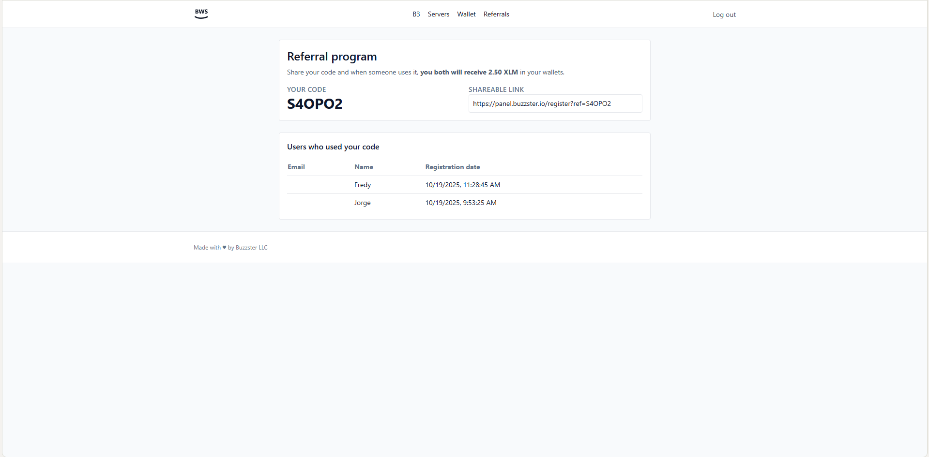Viewport: 929px width, 457px height.
Task: Select the row for user Jorge
Action: 362,203
